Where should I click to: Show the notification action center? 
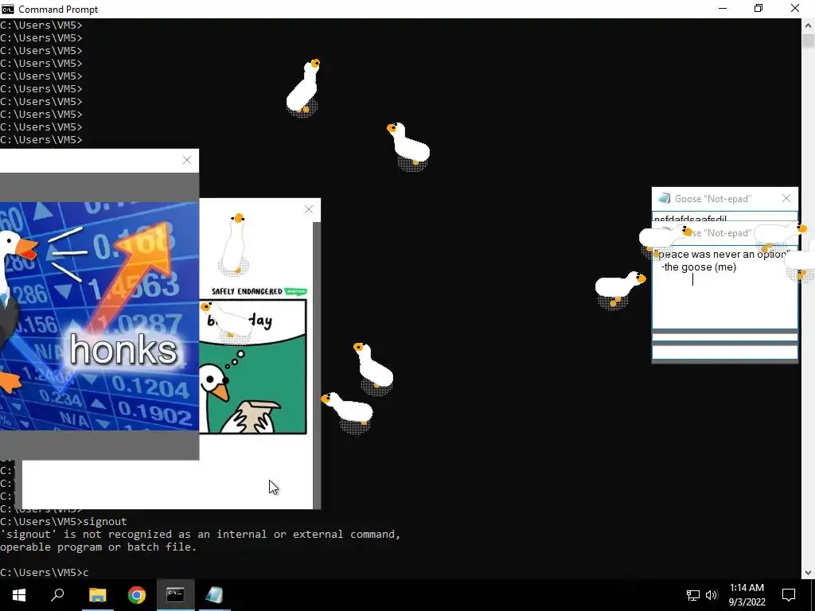pyautogui.click(x=789, y=595)
